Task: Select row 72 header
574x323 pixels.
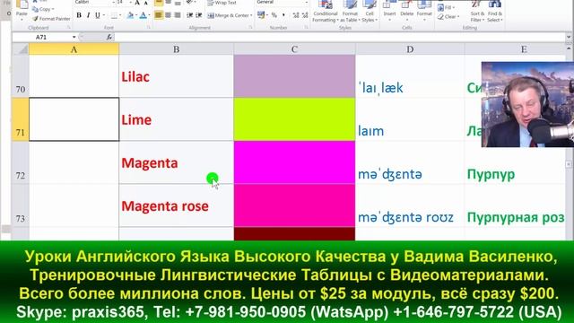Action: pos(21,162)
